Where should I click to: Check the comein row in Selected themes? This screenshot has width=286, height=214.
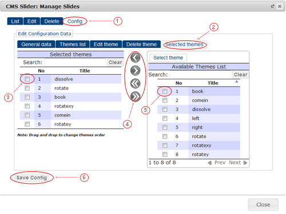tap(27, 115)
